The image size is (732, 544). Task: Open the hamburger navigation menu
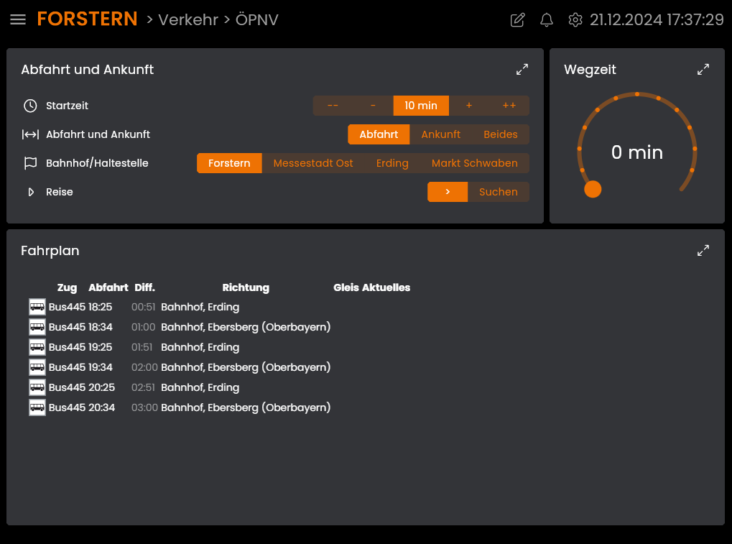tap(18, 20)
